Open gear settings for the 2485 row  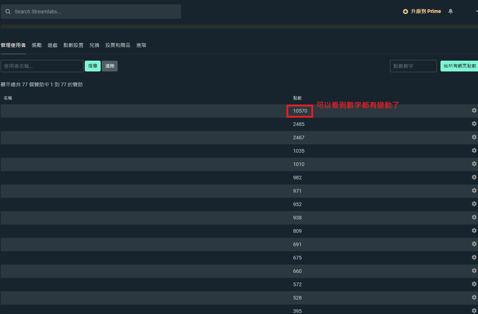[474, 124]
